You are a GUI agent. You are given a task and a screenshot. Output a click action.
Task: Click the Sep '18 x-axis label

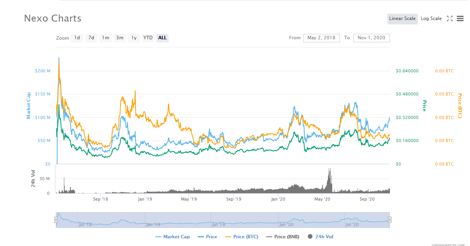click(100, 199)
